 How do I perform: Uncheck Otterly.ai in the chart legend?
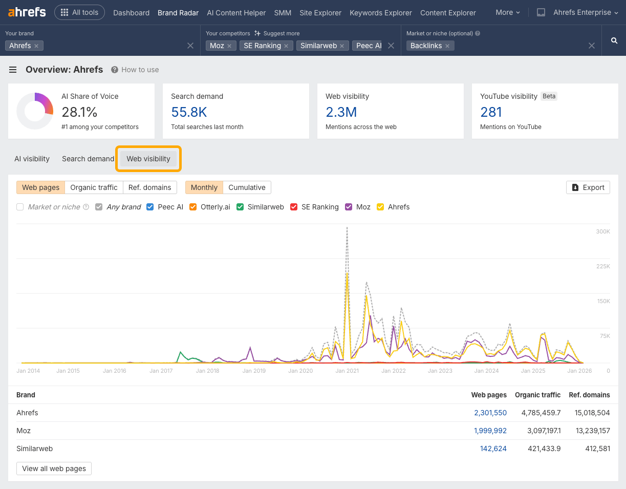(x=192, y=207)
